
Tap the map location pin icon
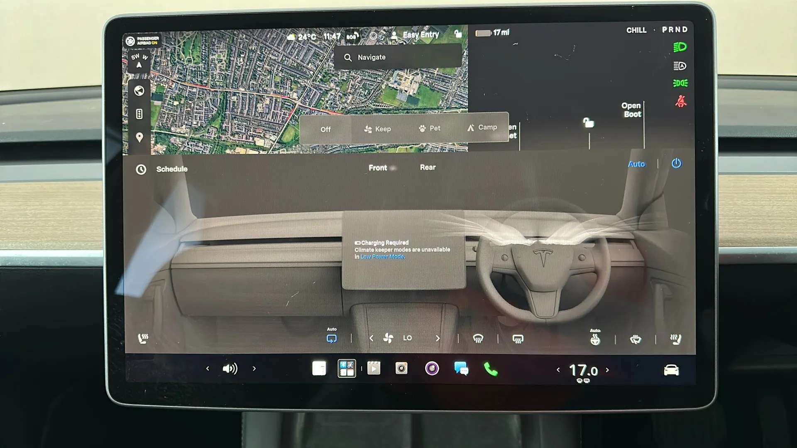(139, 137)
